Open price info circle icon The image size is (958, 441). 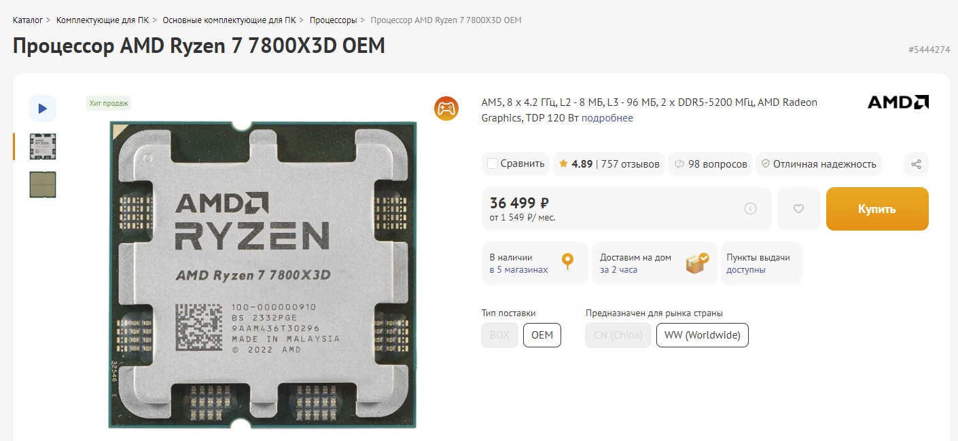click(x=750, y=209)
